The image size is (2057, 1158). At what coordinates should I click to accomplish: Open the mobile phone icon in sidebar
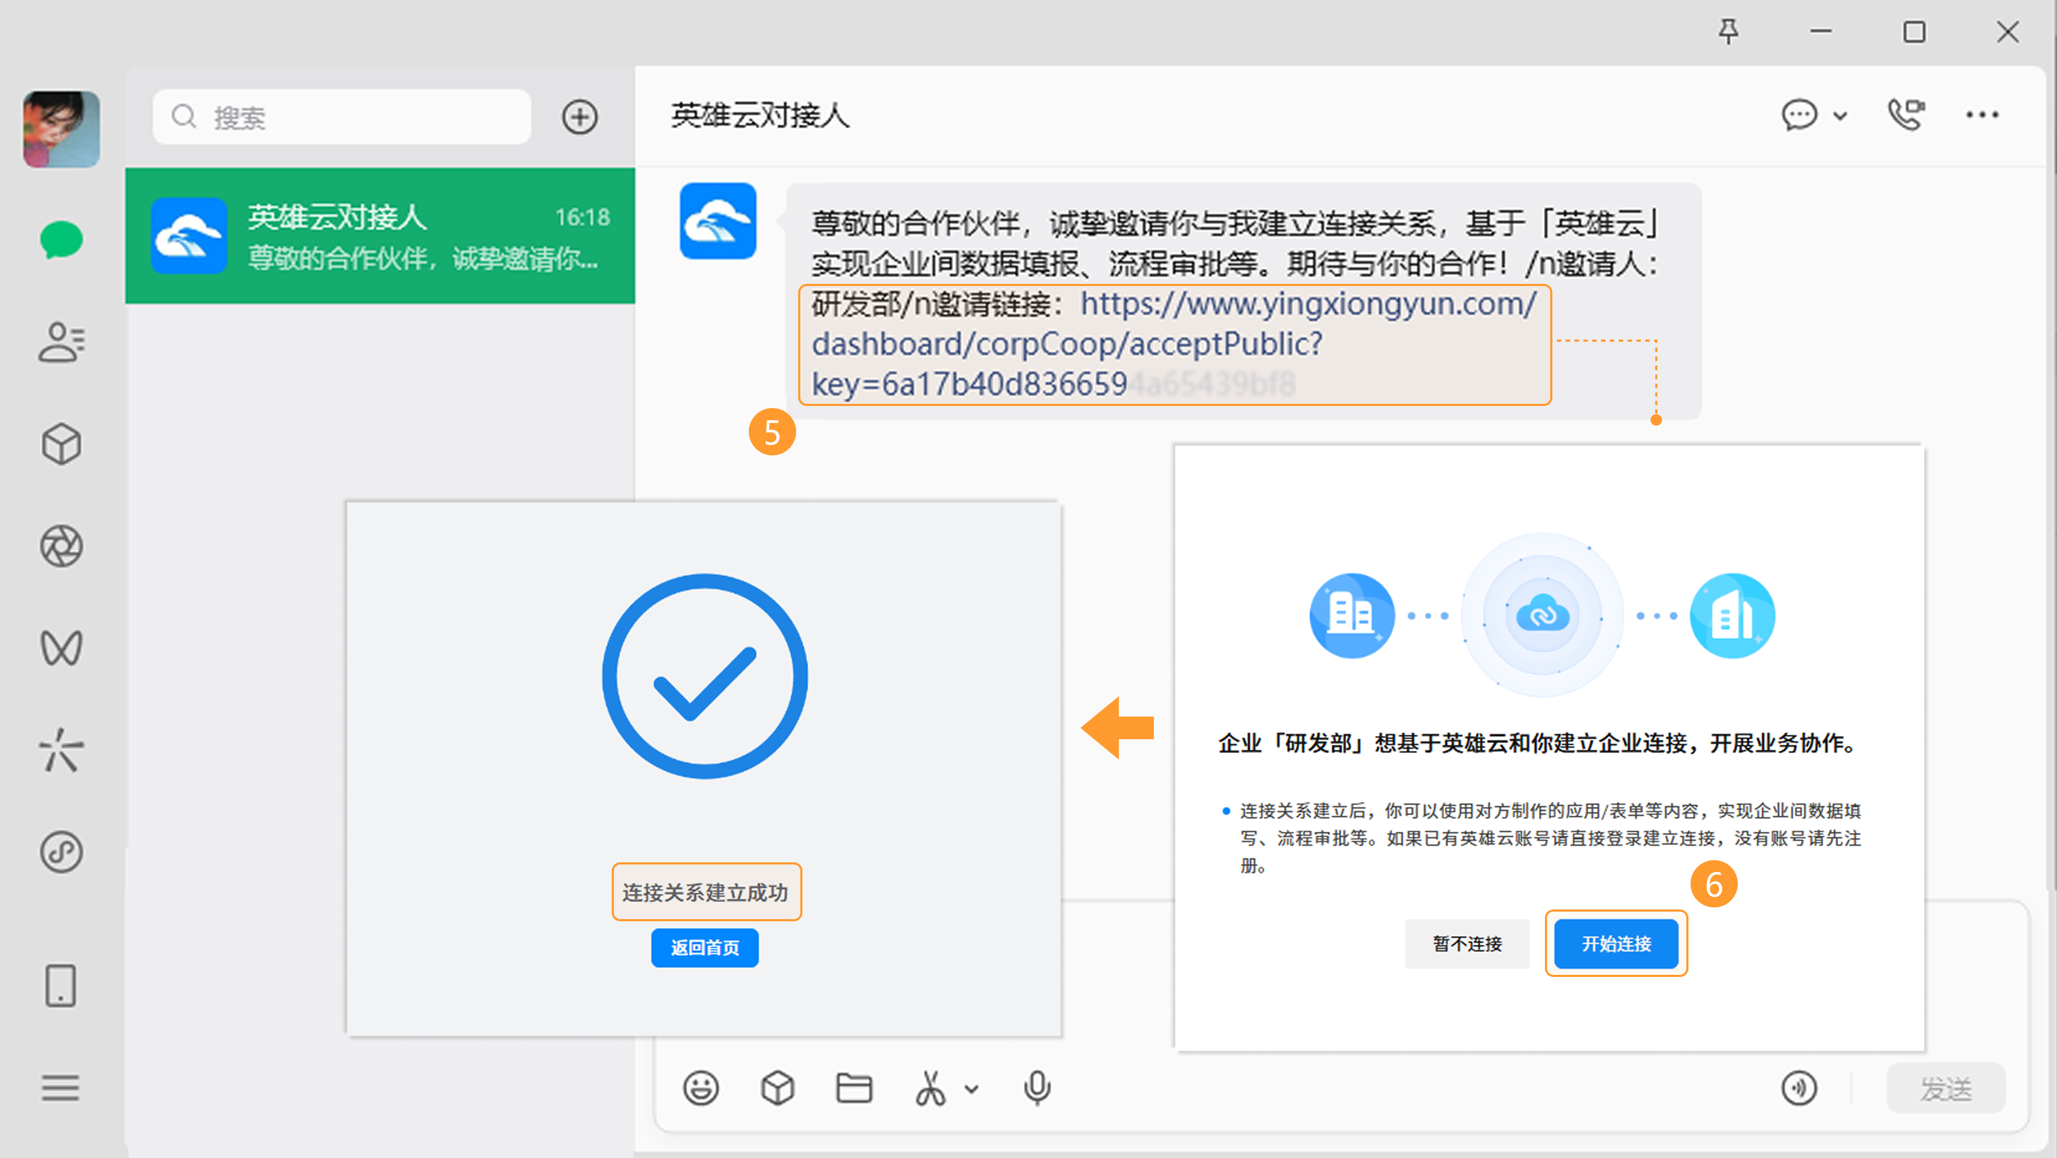61,986
